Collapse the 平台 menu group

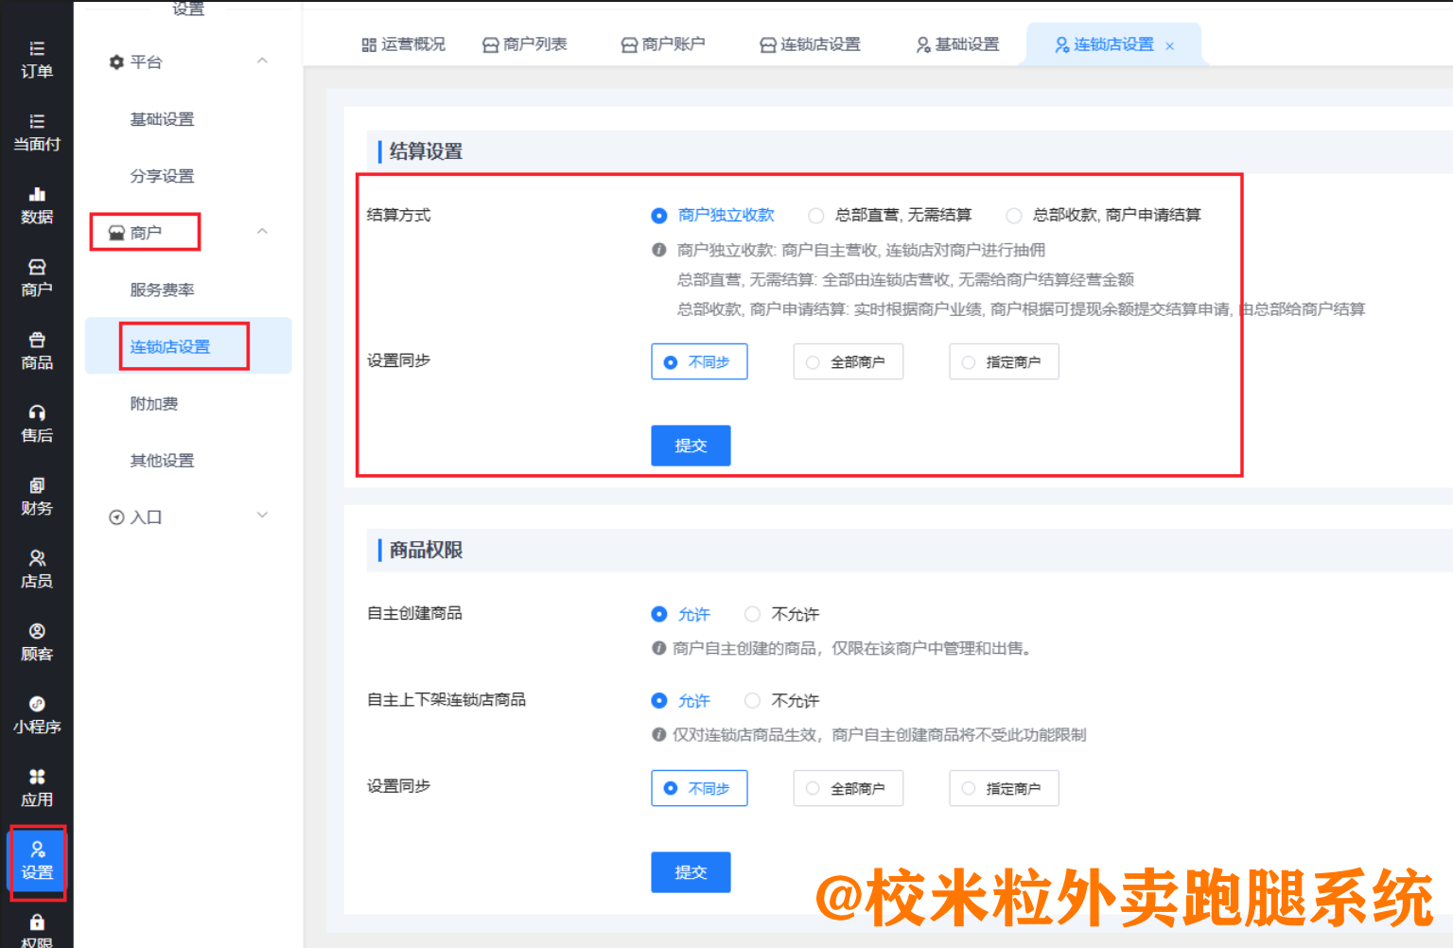[262, 61]
